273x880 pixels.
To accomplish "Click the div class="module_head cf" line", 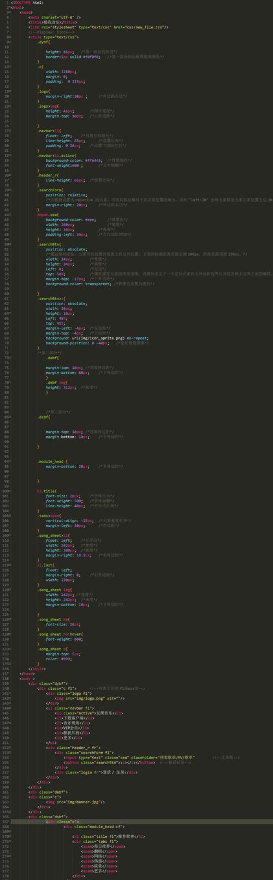I will point(94,826).
